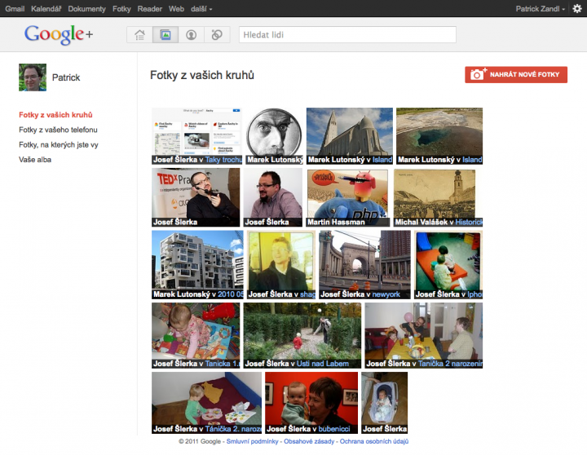The image size is (587, 455).
Task: Open Marek Lutonský's round Escher portrait thumbnail
Action: pyautogui.click(x=275, y=136)
